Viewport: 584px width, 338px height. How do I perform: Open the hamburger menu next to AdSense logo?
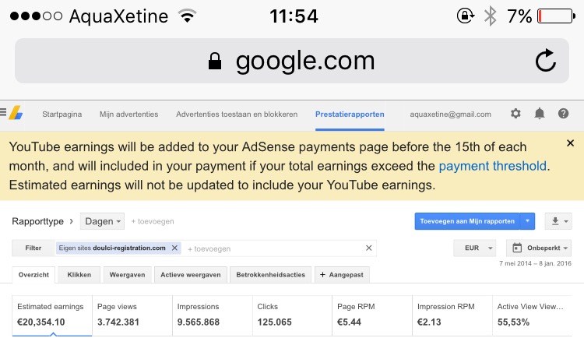click(3, 112)
